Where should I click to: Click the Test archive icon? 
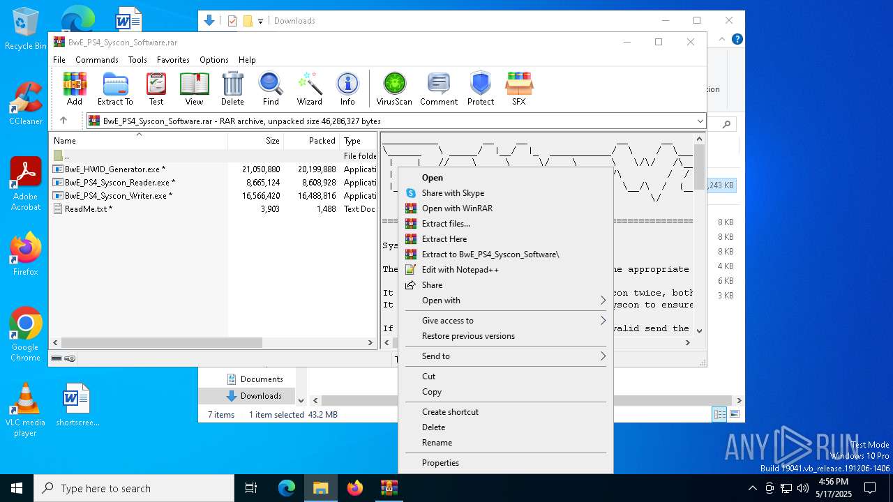pos(156,89)
